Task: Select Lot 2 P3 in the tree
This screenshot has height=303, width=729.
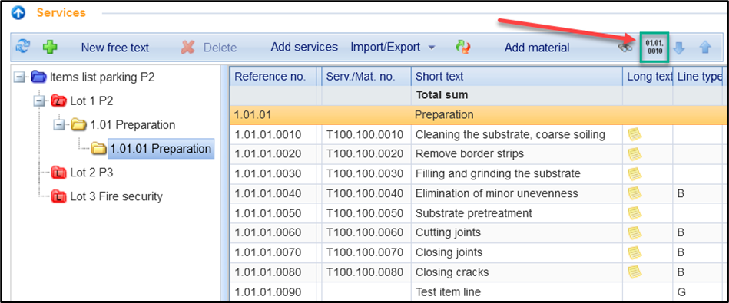Action: click(x=91, y=173)
